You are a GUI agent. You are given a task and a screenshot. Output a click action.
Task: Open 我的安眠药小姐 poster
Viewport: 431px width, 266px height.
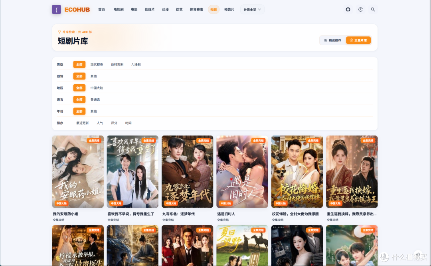coord(78,171)
